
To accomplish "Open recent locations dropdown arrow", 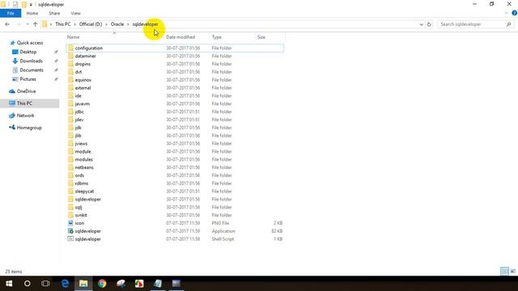I will click(27, 24).
